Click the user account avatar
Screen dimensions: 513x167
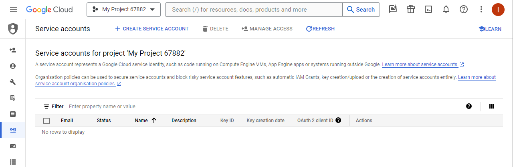498,10
